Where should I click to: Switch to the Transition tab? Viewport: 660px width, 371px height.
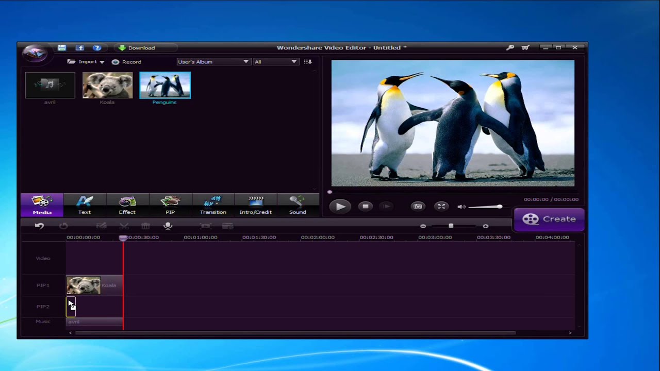coord(213,205)
